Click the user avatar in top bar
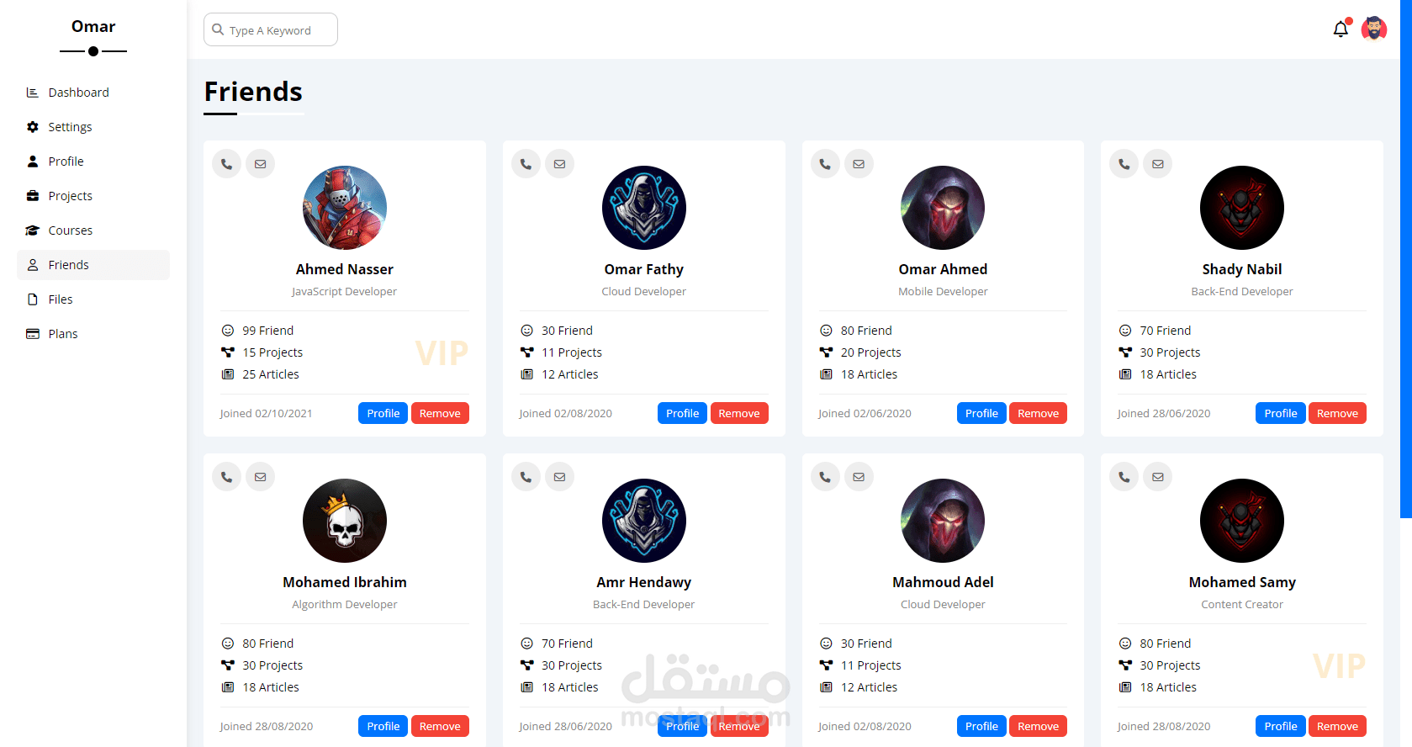Screen dimensions: 1412x747 (1374, 29)
